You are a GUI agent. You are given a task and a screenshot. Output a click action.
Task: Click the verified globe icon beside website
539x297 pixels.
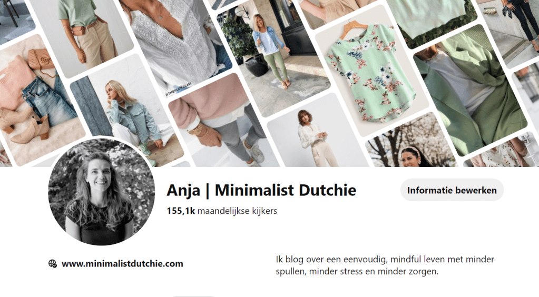coord(52,264)
